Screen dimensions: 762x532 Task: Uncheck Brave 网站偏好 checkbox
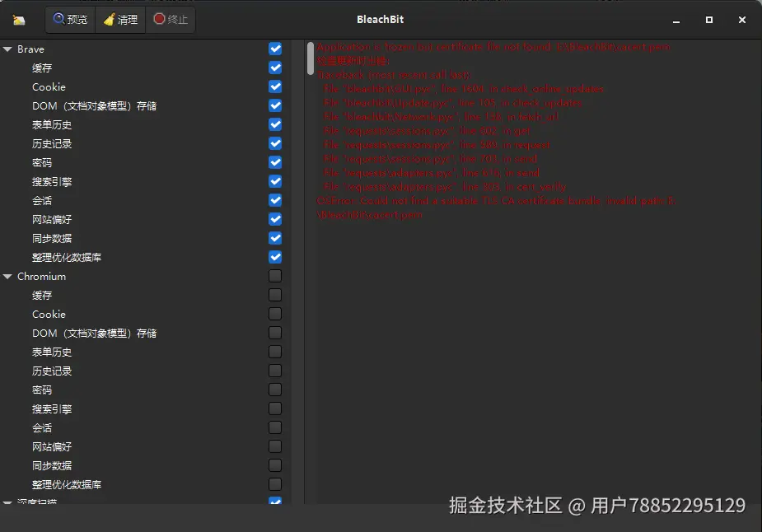pos(275,219)
